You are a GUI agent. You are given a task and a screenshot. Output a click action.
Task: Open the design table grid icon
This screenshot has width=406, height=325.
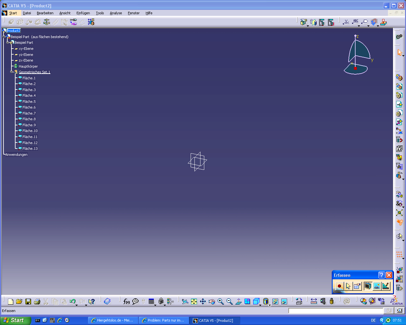(151, 302)
